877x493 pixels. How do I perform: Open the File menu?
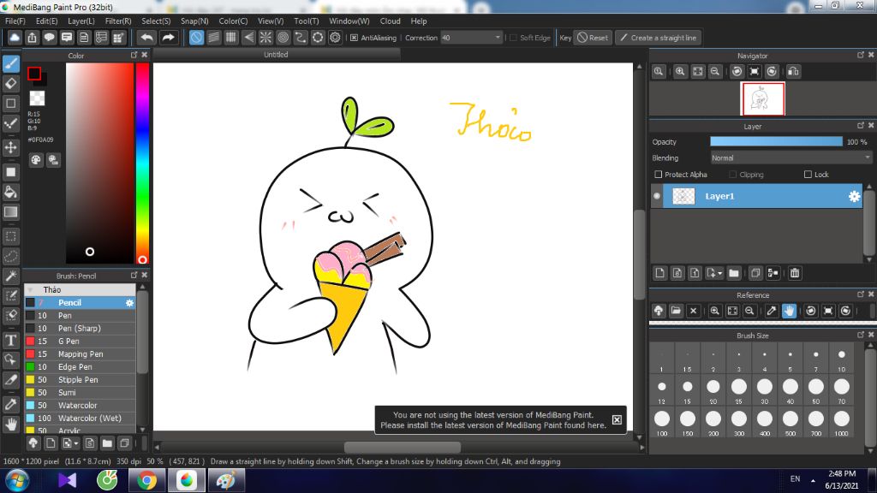(15, 21)
